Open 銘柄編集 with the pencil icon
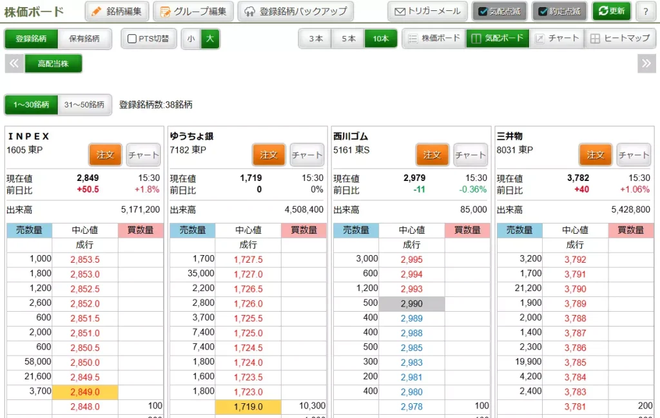This screenshot has width=660, height=418. click(117, 11)
